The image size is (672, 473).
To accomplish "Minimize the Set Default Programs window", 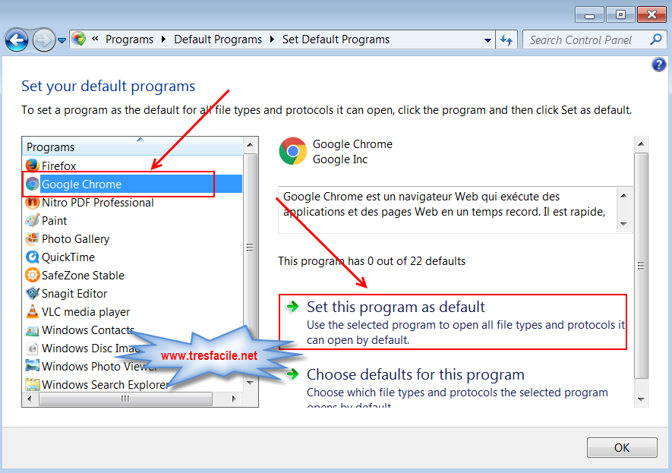I will click(589, 15).
